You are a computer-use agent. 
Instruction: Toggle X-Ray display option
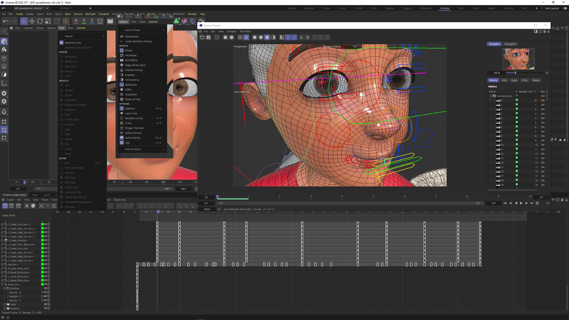click(x=127, y=123)
